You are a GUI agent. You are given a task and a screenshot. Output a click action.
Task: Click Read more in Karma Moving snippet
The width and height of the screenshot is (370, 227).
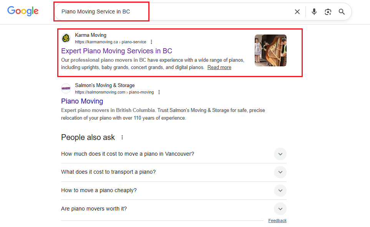tap(219, 67)
